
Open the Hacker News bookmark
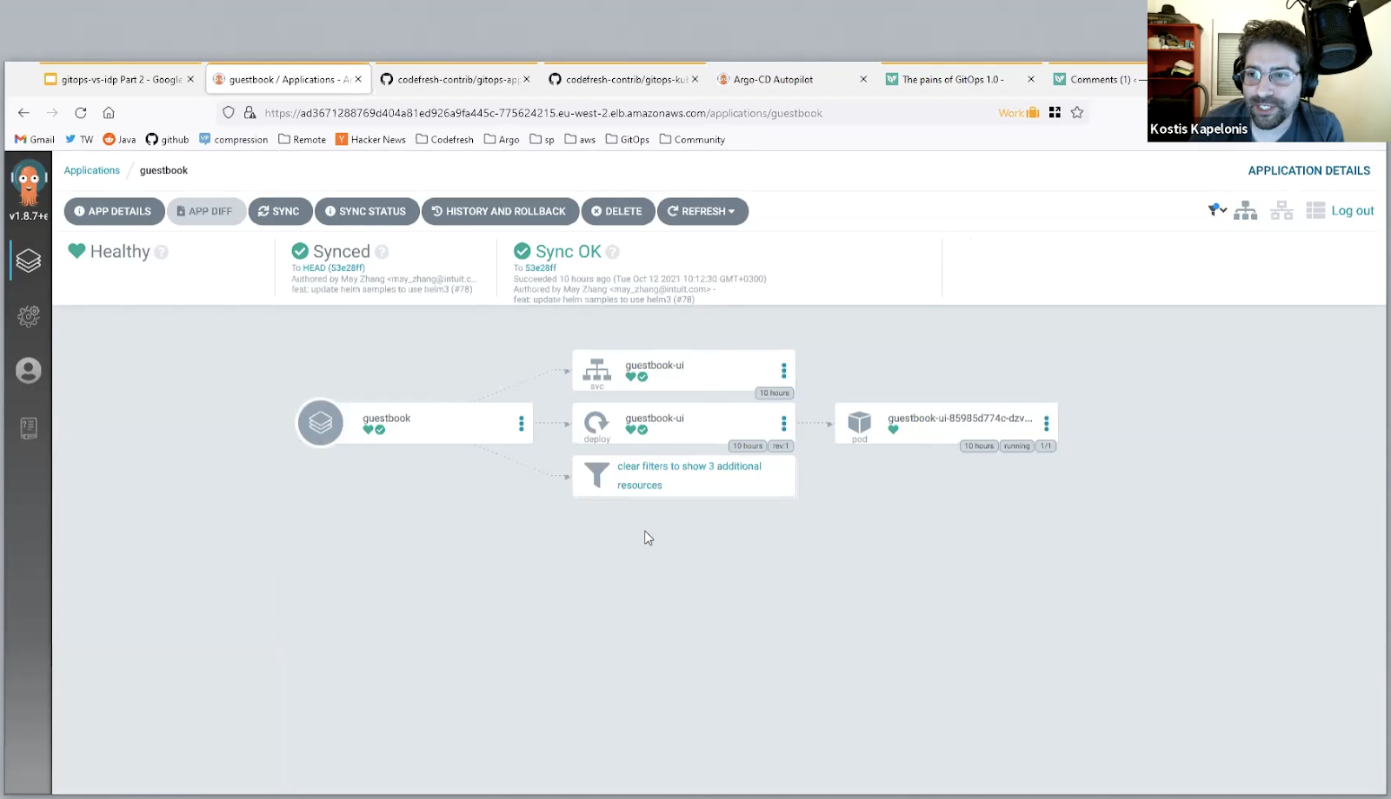[x=371, y=139]
